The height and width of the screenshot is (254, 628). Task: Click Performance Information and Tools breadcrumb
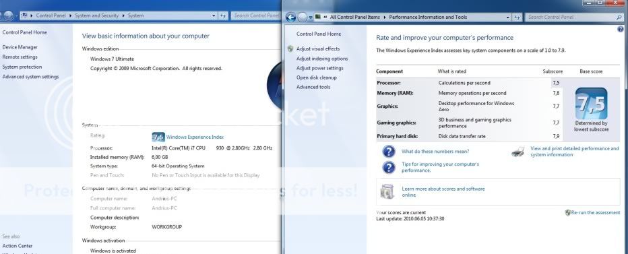[x=428, y=18]
